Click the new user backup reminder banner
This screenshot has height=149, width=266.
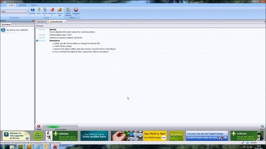pos(207,136)
